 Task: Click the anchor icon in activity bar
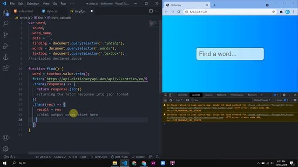tap(6, 57)
